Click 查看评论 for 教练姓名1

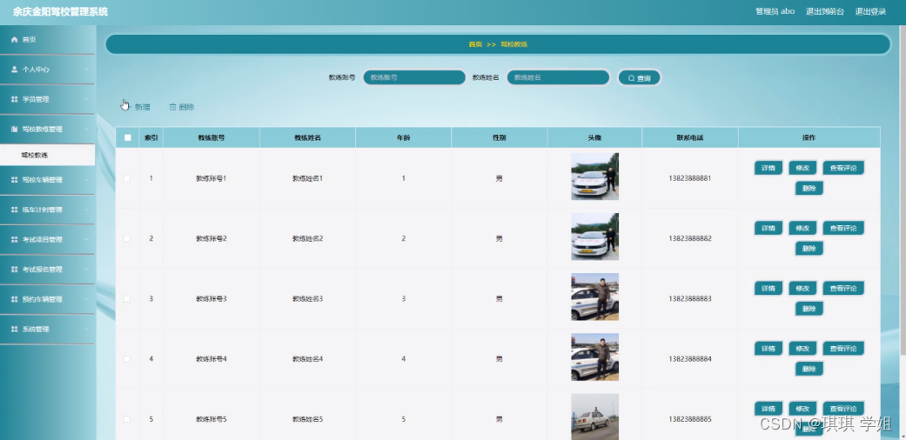843,168
